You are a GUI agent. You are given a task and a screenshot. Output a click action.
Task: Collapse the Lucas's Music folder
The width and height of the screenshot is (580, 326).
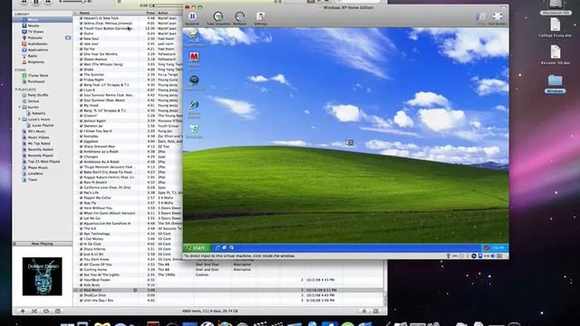(20, 119)
